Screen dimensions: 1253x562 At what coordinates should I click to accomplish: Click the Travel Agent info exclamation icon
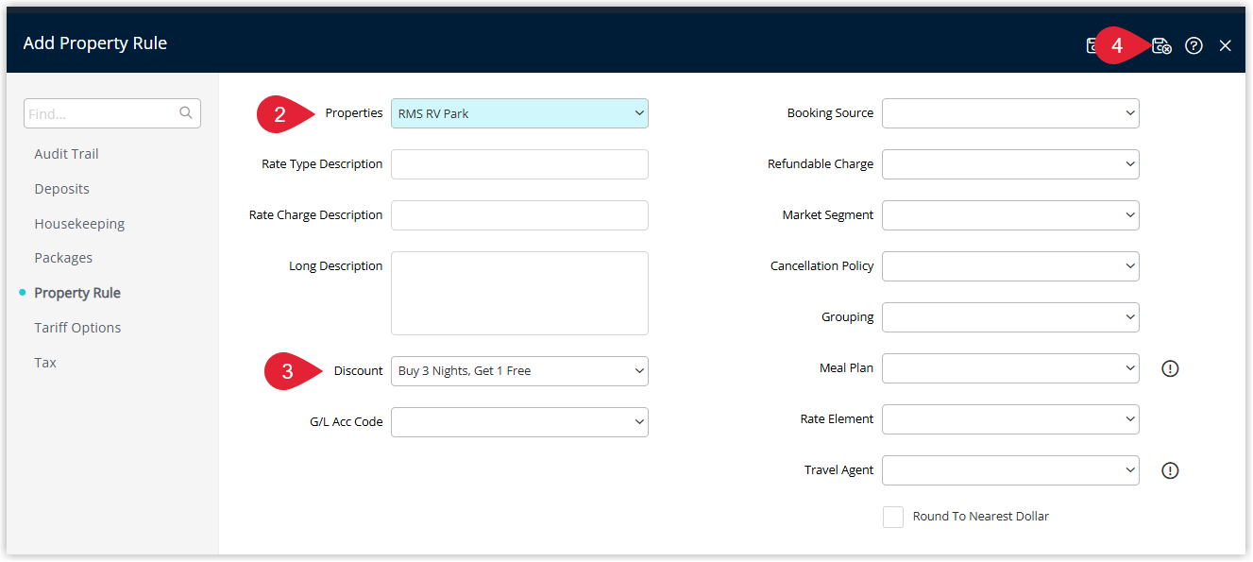1170,470
